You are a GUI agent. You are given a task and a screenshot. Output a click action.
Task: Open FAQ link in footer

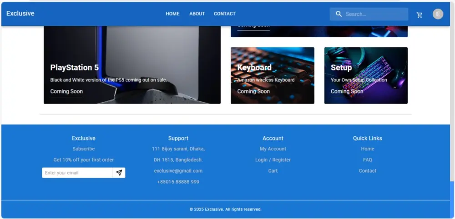(367, 160)
